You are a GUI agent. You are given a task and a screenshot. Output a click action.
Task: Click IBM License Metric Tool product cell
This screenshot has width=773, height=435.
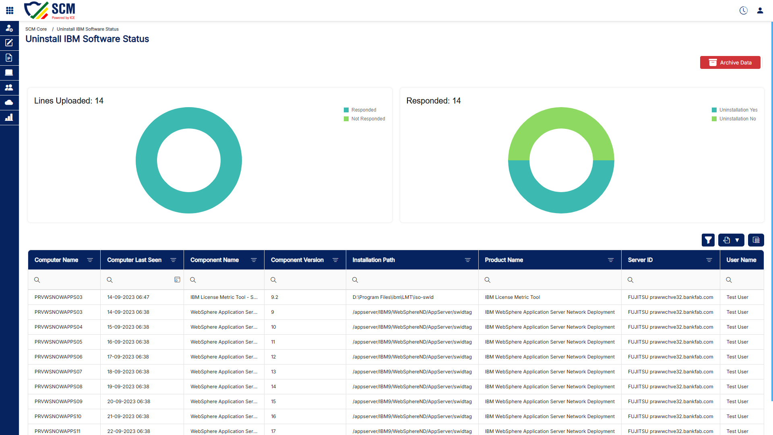(550, 297)
